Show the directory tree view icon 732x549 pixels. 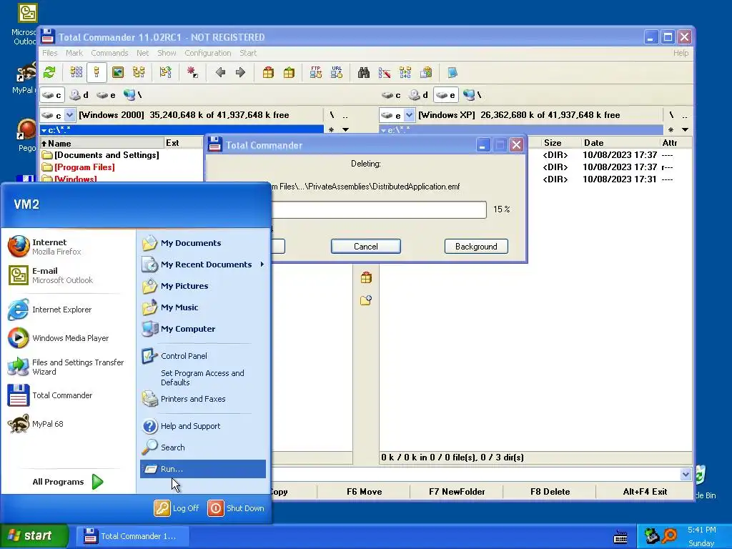pyautogui.click(x=139, y=72)
